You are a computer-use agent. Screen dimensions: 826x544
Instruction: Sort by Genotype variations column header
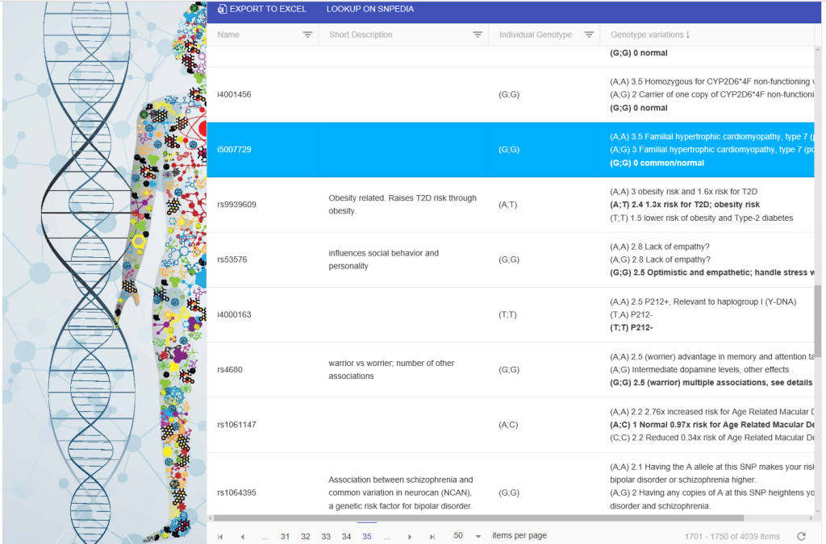click(649, 35)
